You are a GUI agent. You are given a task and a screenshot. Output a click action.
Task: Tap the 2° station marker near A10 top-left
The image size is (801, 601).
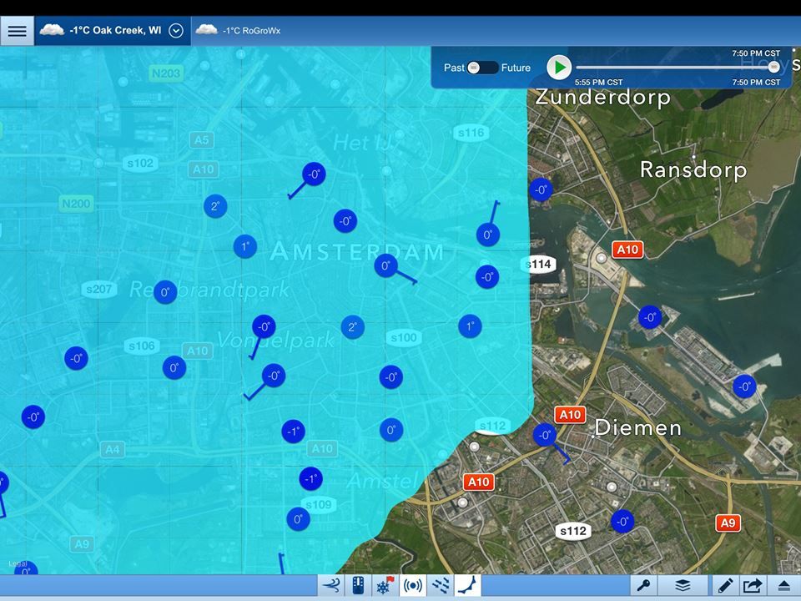tap(215, 206)
